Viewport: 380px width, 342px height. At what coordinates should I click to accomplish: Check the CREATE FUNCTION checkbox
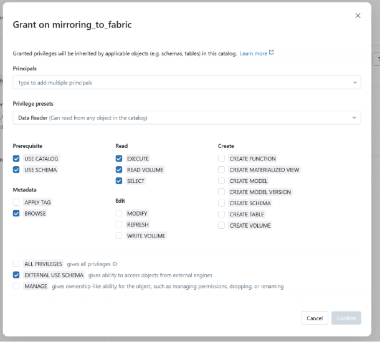point(222,159)
